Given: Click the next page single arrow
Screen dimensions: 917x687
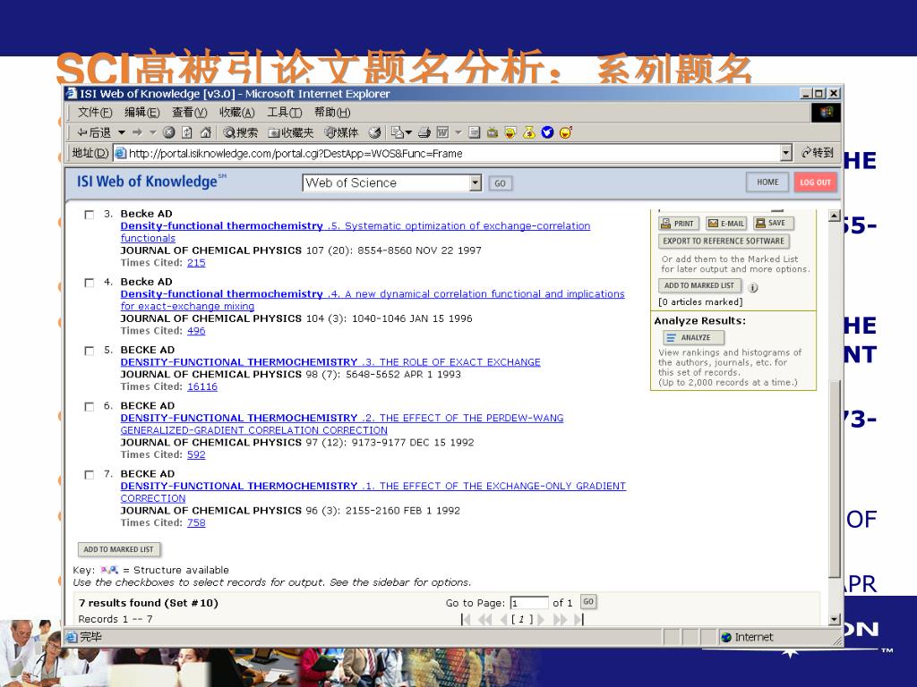Looking at the screenshot, I should click(540, 619).
